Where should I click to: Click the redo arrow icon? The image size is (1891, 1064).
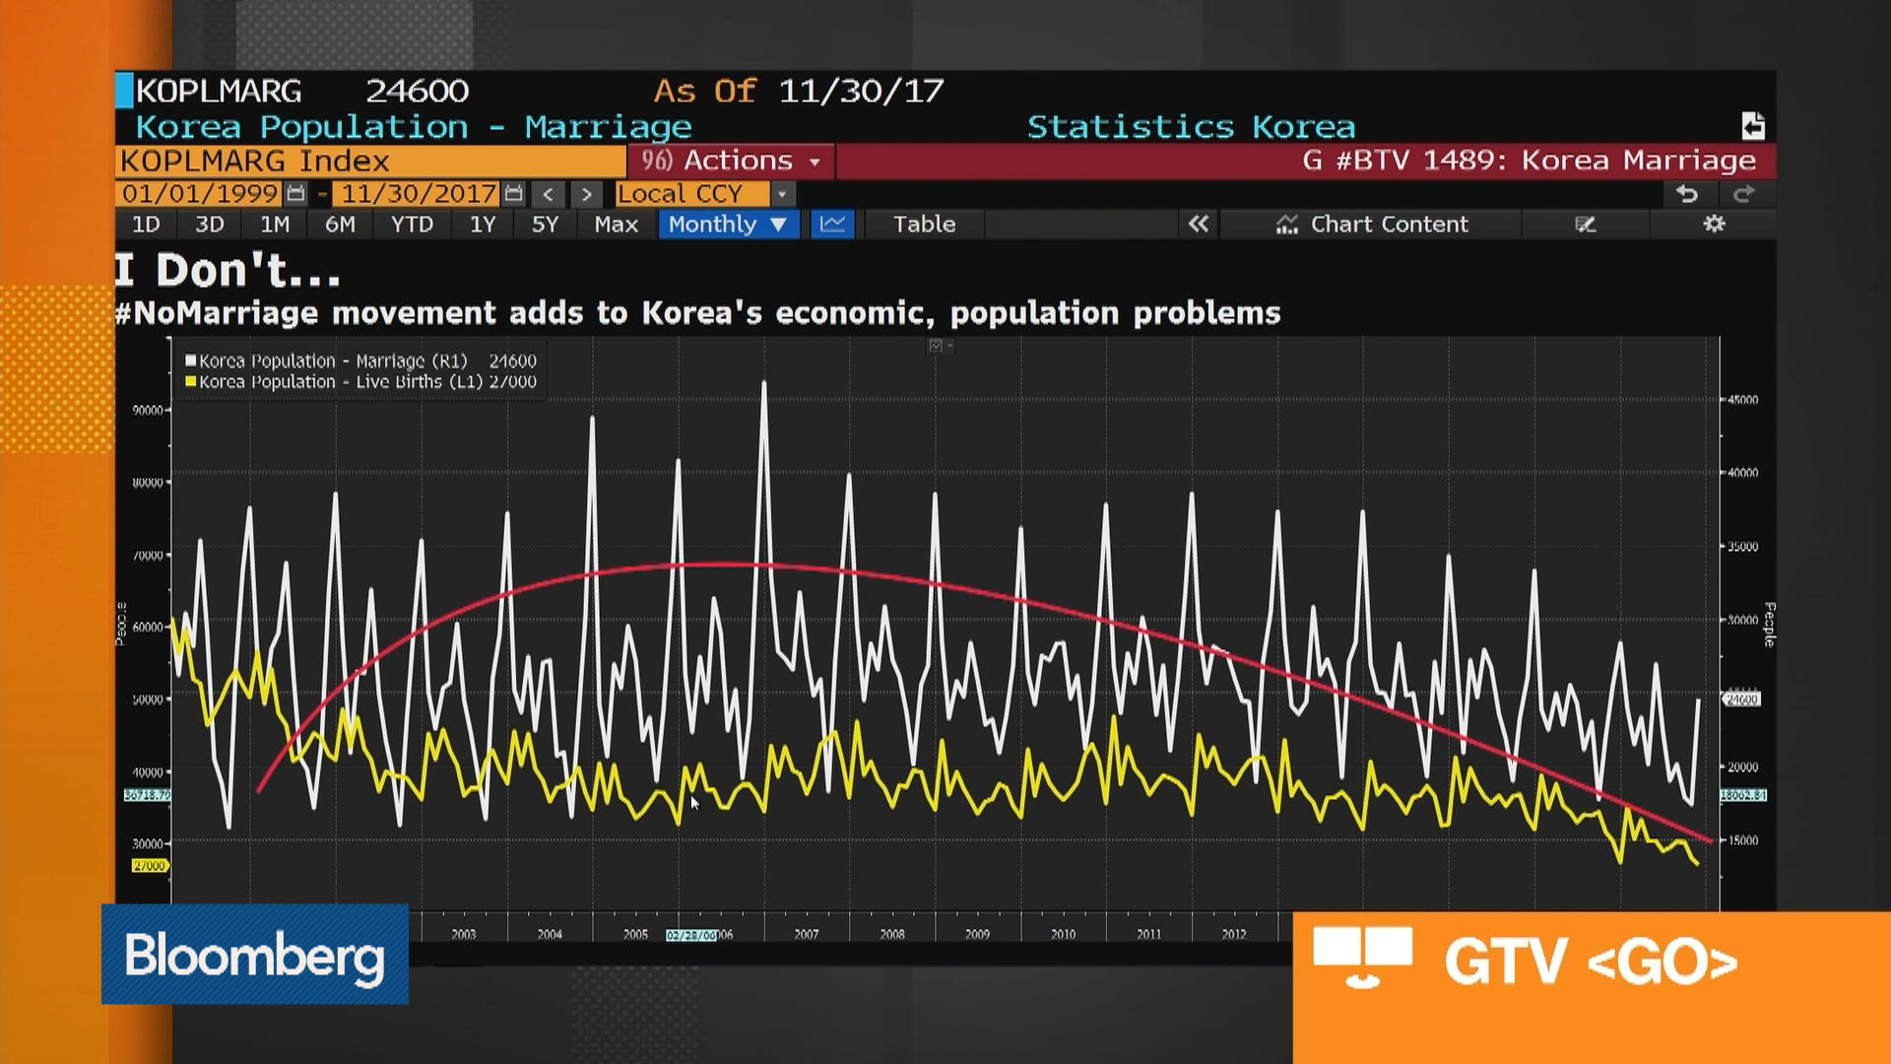1743,194
